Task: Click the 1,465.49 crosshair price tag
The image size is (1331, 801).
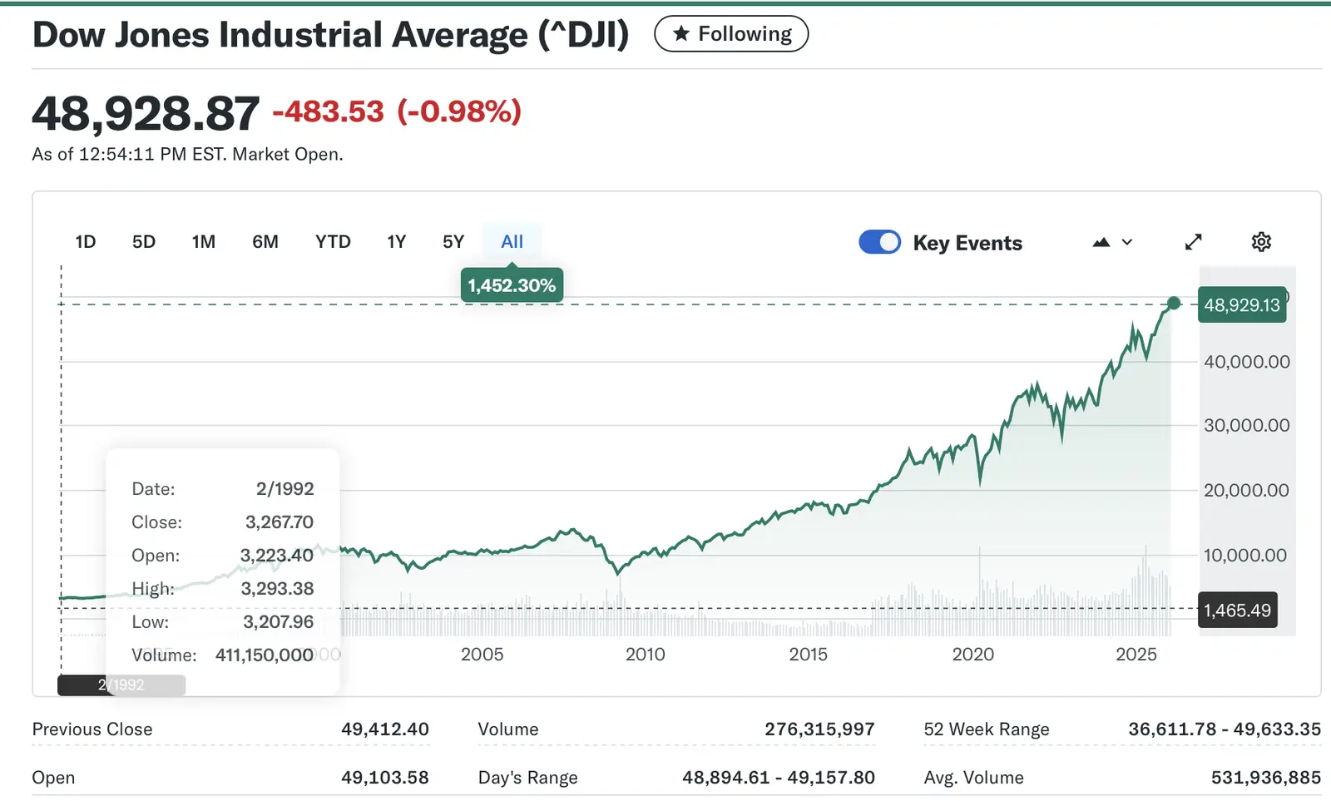Action: pos(1237,611)
